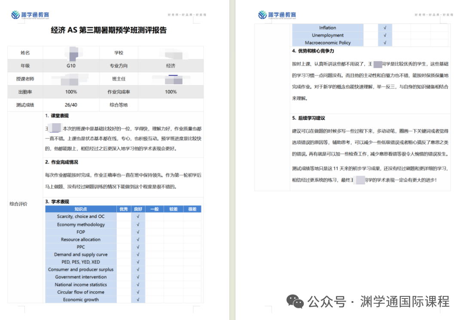Click the 渊学通教育 logo on the left page
The height and width of the screenshot is (320, 464).
30,15
